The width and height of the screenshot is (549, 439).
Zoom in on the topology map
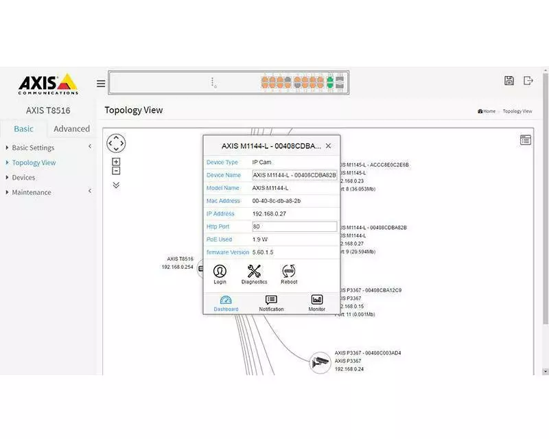pos(116,162)
